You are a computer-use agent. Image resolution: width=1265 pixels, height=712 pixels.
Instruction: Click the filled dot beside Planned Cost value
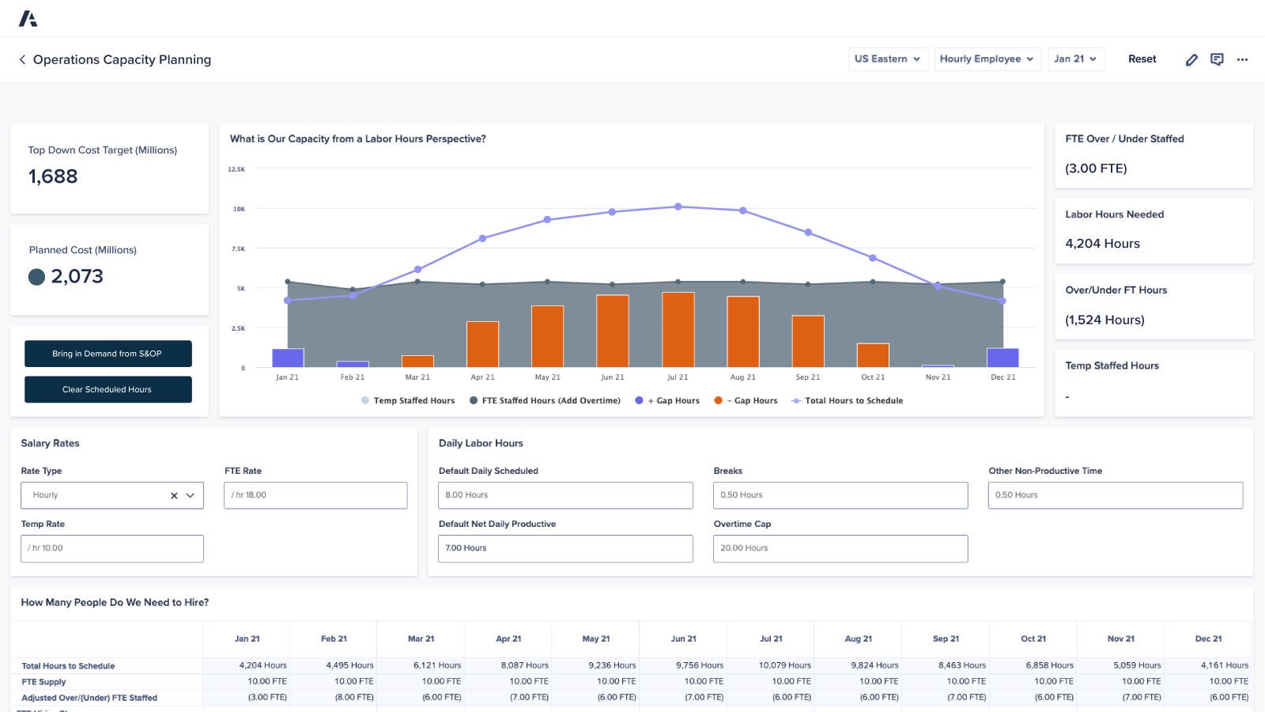coord(36,277)
